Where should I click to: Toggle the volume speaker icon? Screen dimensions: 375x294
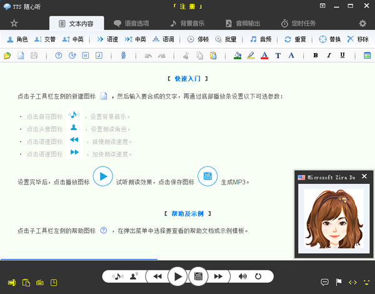[242, 276]
